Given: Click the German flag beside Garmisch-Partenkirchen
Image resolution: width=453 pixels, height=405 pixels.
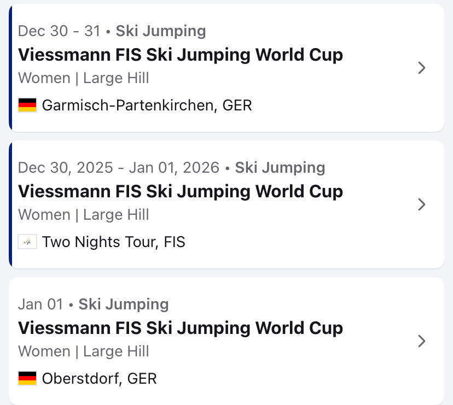Looking at the screenshot, I should pyautogui.click(x=27, y=105).
